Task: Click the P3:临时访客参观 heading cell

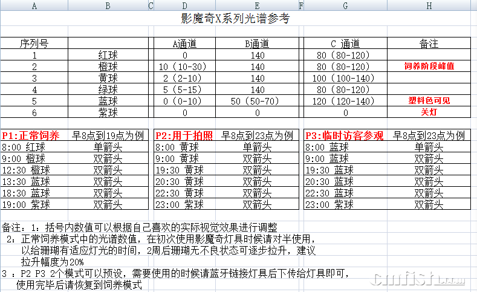Action: (x=345, y=136)
